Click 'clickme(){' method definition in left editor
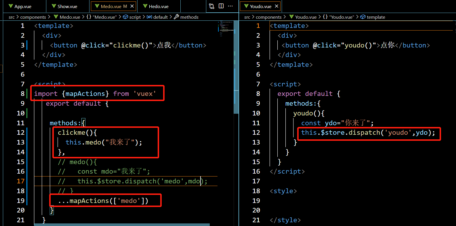The height and width of the screenshot is (226, 456). point(77,132)
